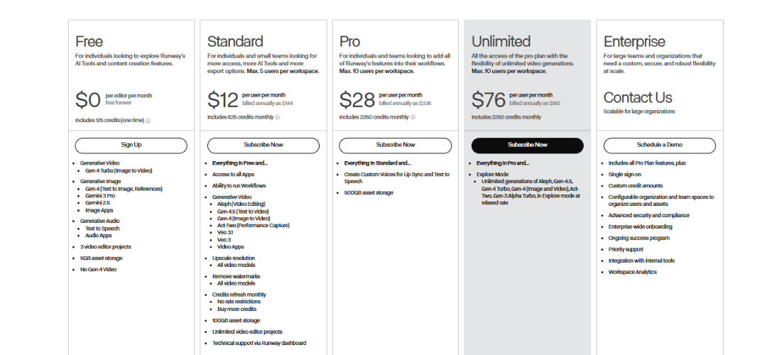Click Workspace Analytics in Enterprise list
767x355 pixels.
click(632, 272)
